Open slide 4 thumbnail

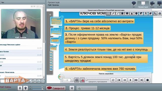click(x=55, y=41)
